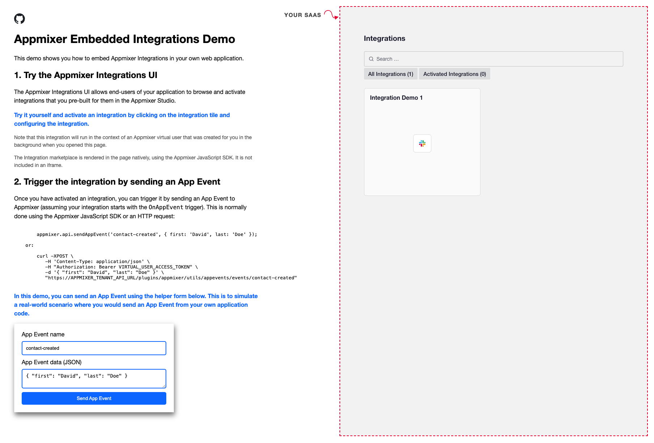Click the red curved arrow beside YOUR SAAS
Screen dimensions: 654x443
pos(331,14)
